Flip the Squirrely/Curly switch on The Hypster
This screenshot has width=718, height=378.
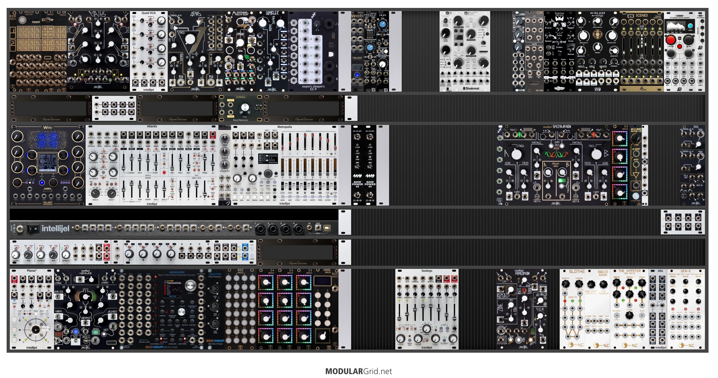[x=616, y=315]
